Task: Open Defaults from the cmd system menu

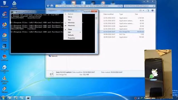Action: coord(73,35)
